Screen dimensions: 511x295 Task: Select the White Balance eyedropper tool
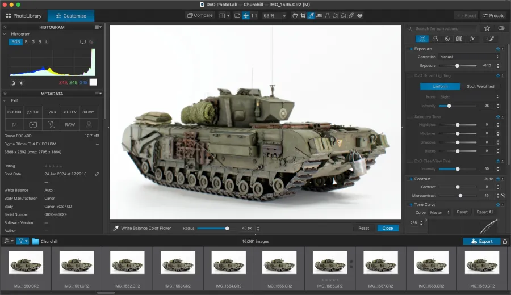coord(311,16)
